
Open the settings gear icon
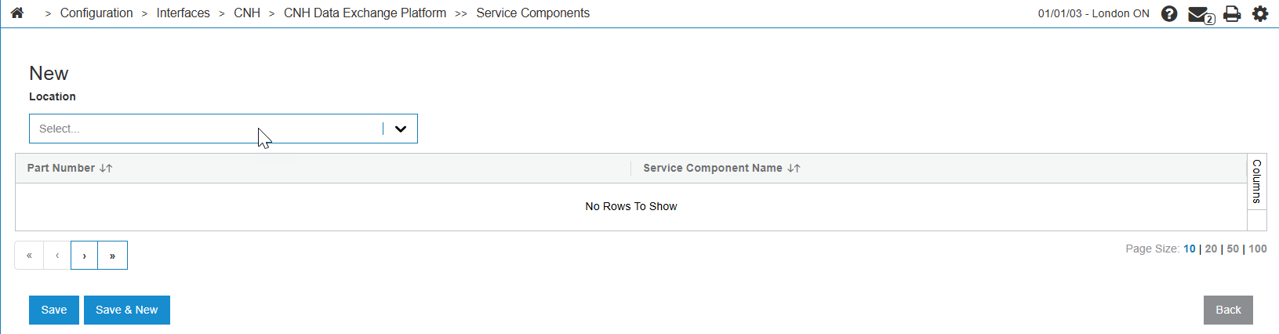coord(1260,13)
